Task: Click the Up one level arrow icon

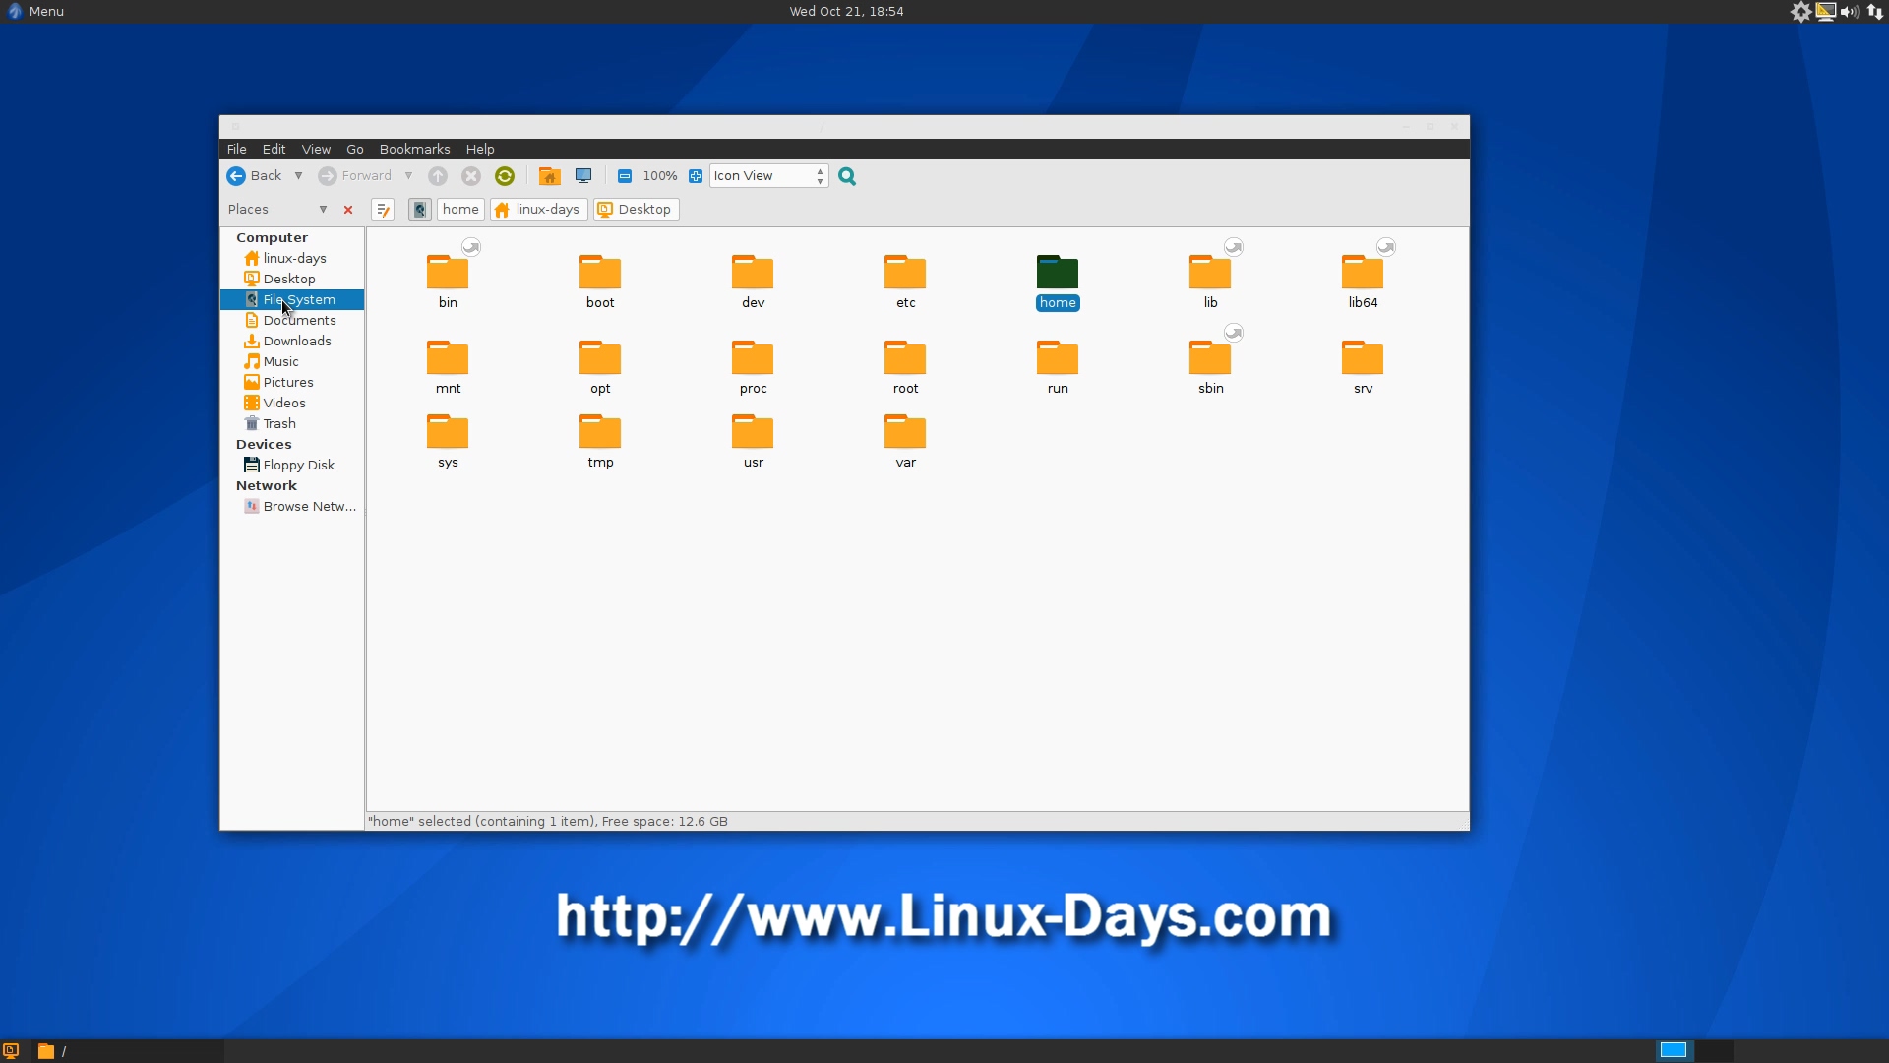Action: (x=438, y=176)
